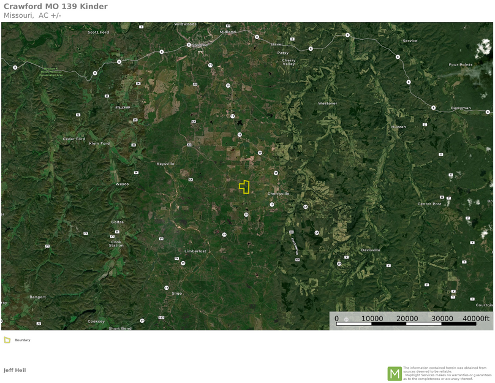Screen dimensions: 495x383
Task: Click the Bangert map label
Action: pos(37,297)
